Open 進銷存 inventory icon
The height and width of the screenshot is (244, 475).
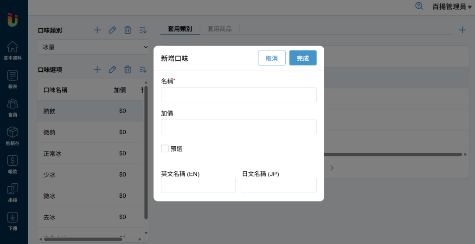click(13, 136)
